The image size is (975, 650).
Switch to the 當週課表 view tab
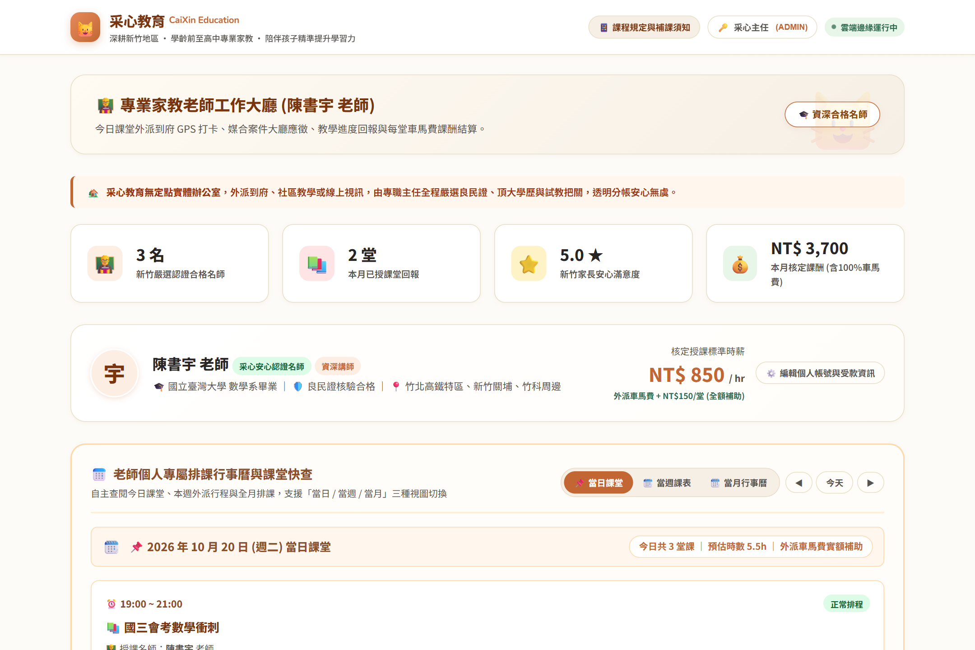[x=667, y=483]
